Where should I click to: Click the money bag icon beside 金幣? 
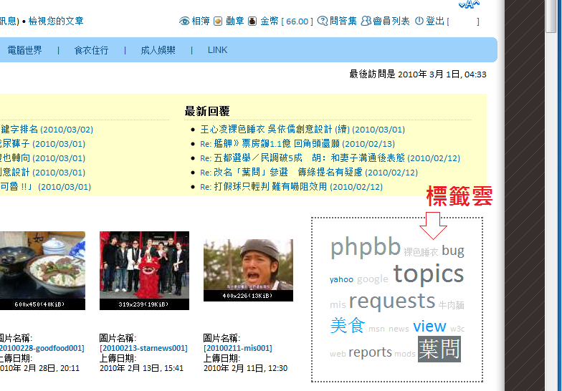click(252, 21)
